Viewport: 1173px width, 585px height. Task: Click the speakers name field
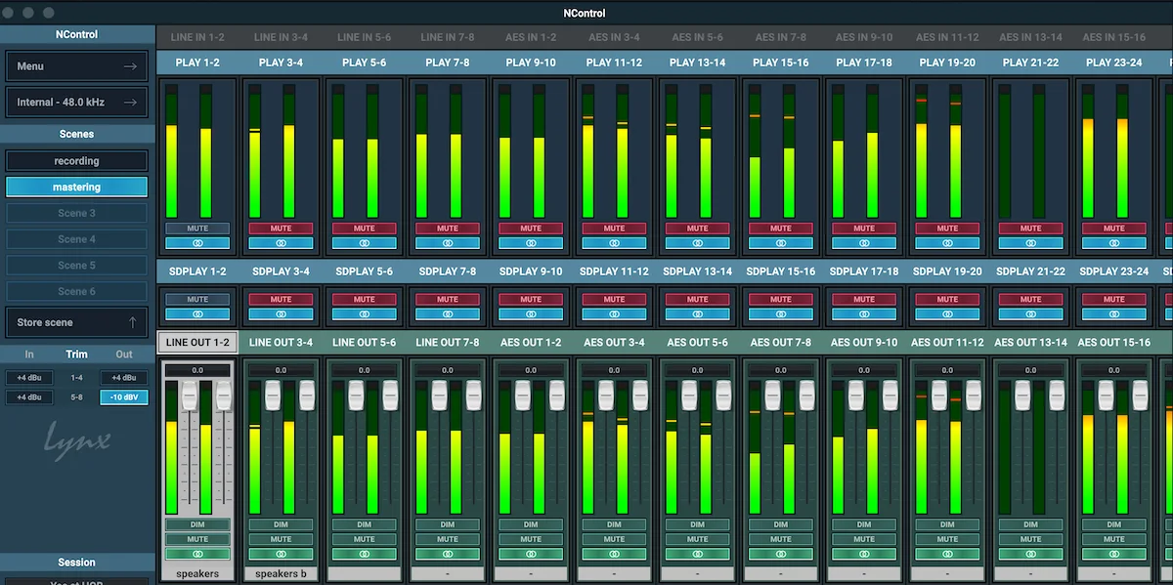tap(197, 573)
